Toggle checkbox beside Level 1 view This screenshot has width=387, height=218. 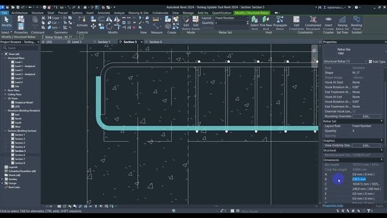13,62
